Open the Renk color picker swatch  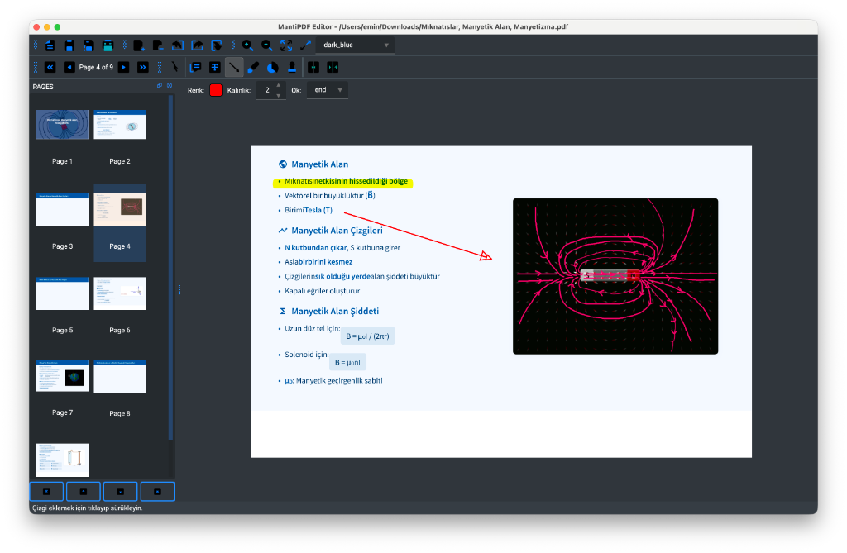tap(215, 89)
